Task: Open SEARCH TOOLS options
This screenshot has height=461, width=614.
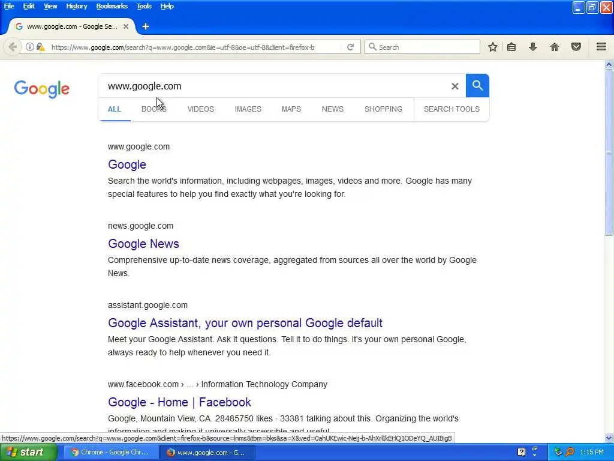Action: (452, 109)
